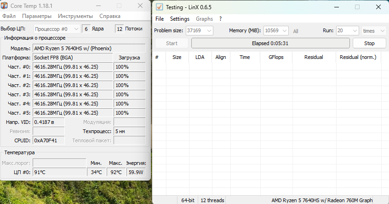Click the Size column header

[x=177, y=57]
